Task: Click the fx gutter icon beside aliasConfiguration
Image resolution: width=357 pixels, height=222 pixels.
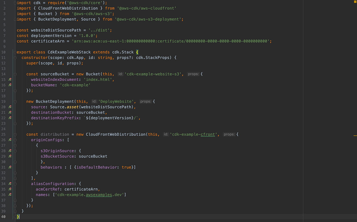Action: tap(10, 184)
